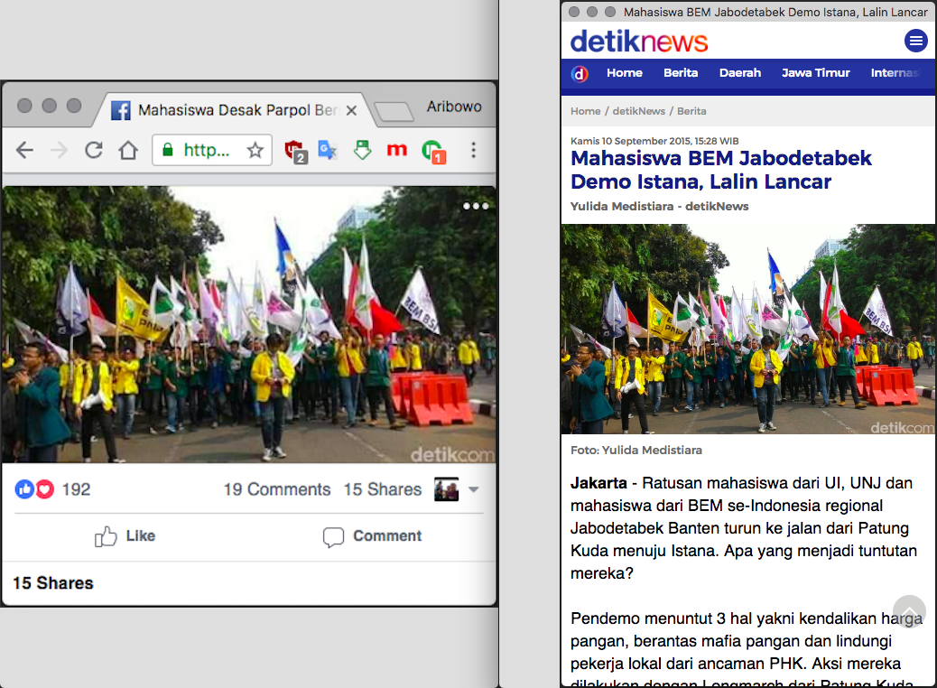Select the Berita navigation tab
The height and width of the screenshot is (688, 937).
(681, 73)
